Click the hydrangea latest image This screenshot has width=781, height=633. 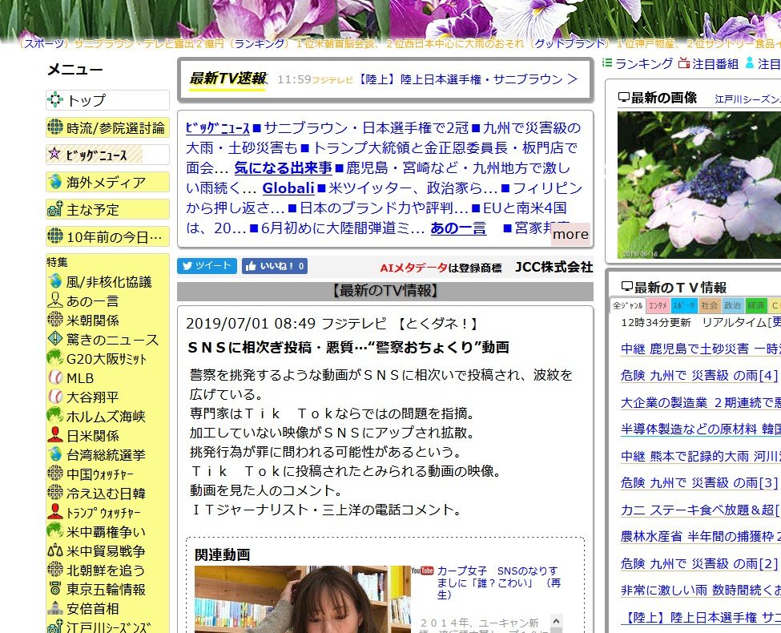(x=699, y=185)
